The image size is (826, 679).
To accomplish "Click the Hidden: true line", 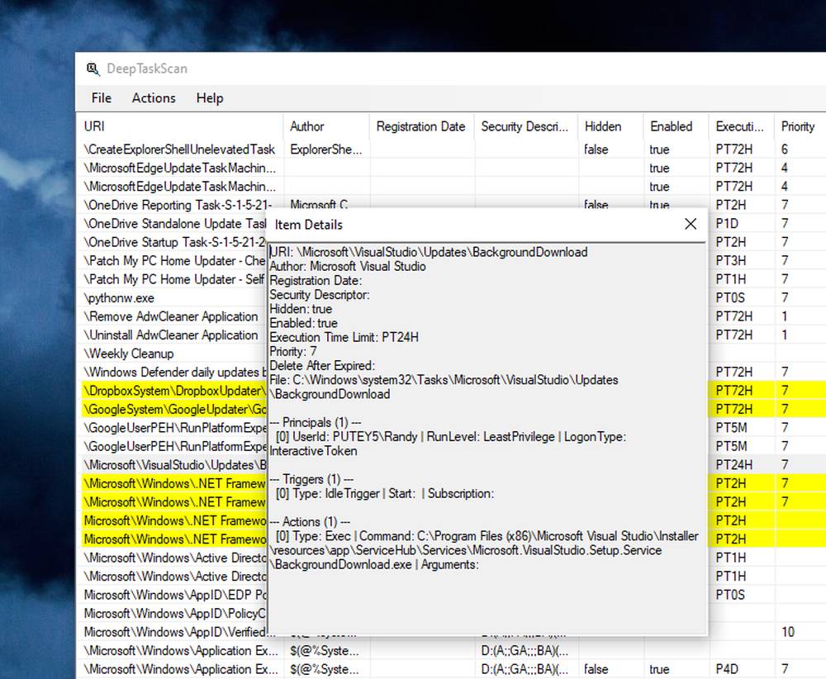I will pos(301,309).
